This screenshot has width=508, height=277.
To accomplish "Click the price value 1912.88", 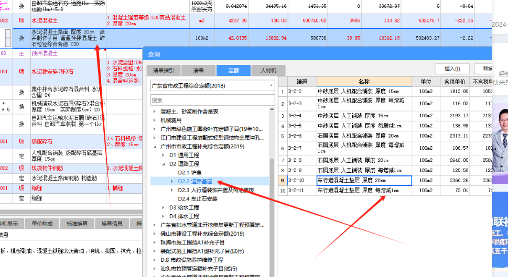I will click(459, 91).
